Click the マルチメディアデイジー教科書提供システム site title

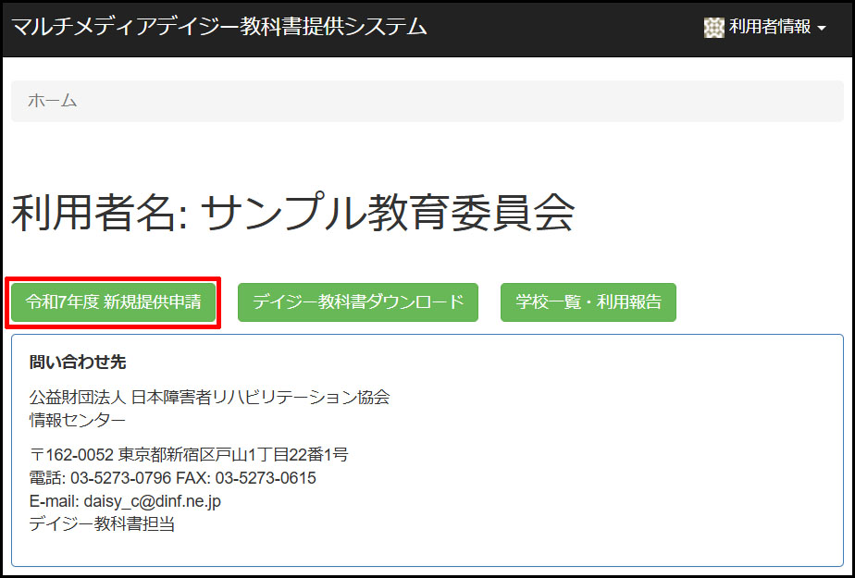click(219, 27)
